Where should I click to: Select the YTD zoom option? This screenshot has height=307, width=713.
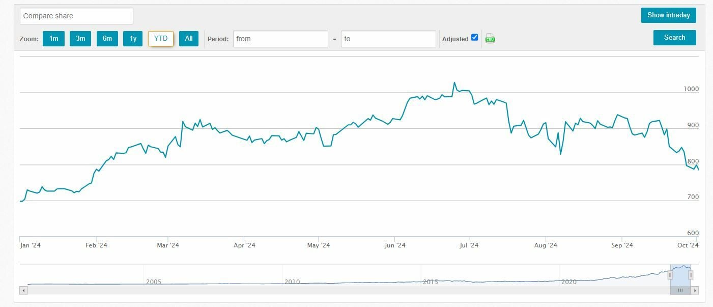(161, 39)
